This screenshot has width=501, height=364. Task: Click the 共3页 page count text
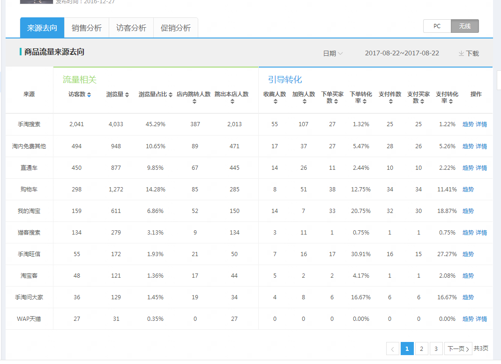(x=481, y=349)
